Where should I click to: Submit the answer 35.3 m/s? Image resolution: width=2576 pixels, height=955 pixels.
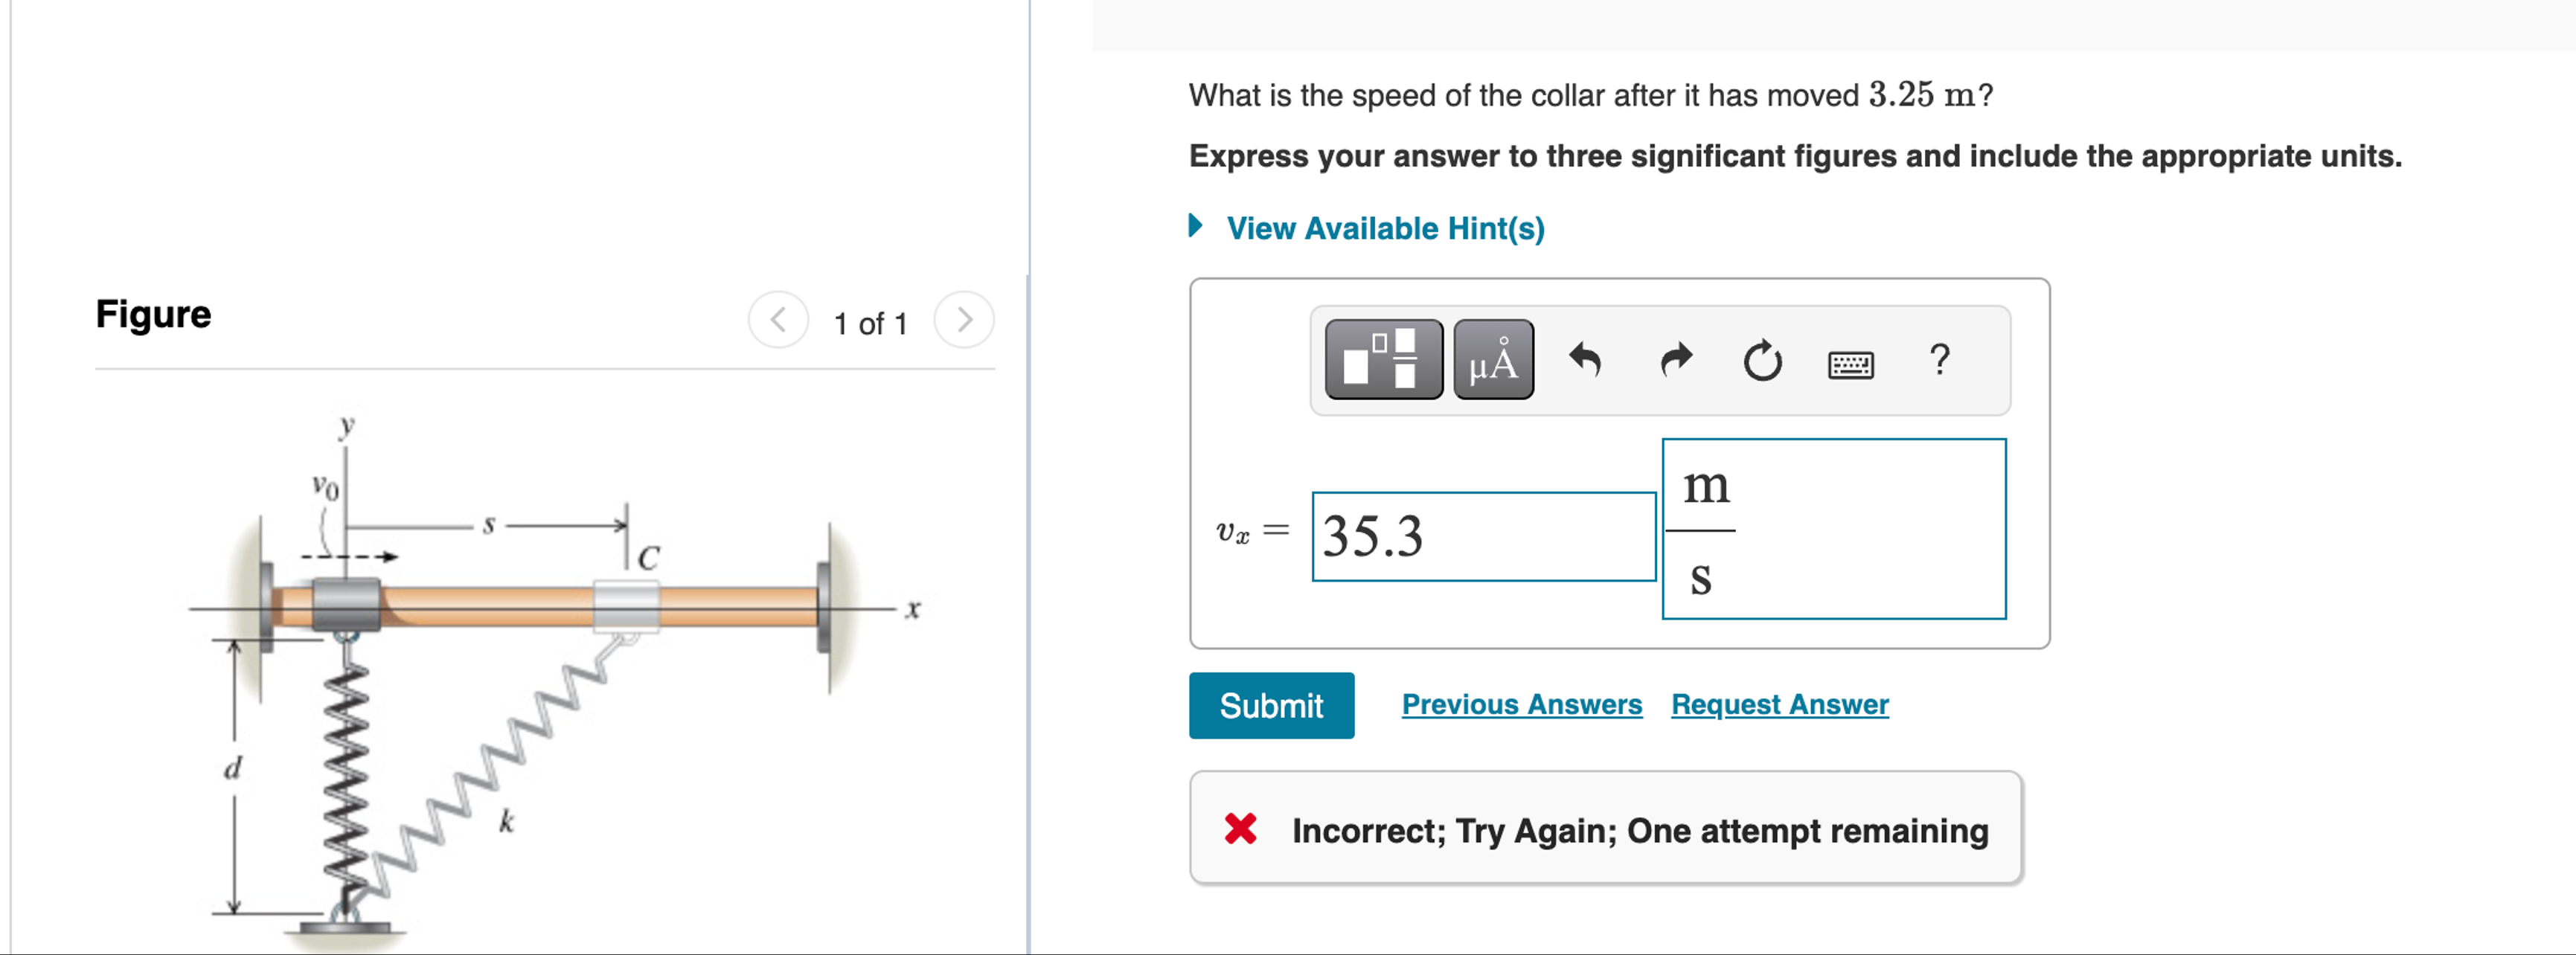coord(1271,705)
